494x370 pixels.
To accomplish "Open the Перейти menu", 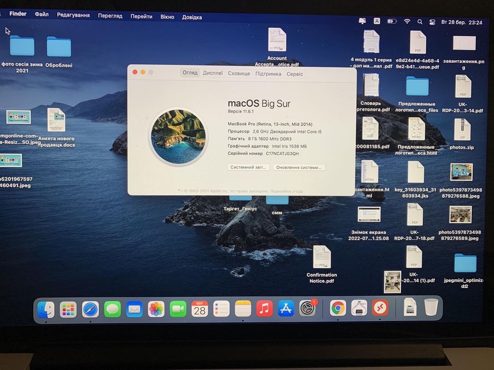I will (x=141, y=16).
